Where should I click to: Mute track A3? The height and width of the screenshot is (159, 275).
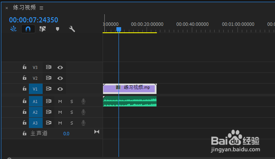coord(60,123)
